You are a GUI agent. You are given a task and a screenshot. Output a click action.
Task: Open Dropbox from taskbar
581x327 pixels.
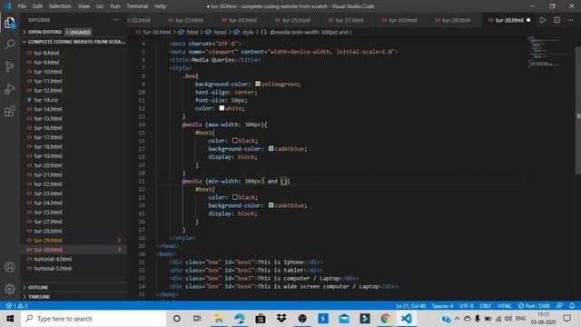[x=281, y=319]
